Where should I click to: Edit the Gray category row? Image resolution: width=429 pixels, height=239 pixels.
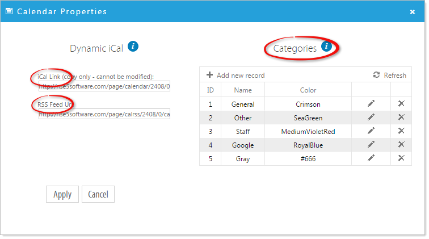(371, 158)
